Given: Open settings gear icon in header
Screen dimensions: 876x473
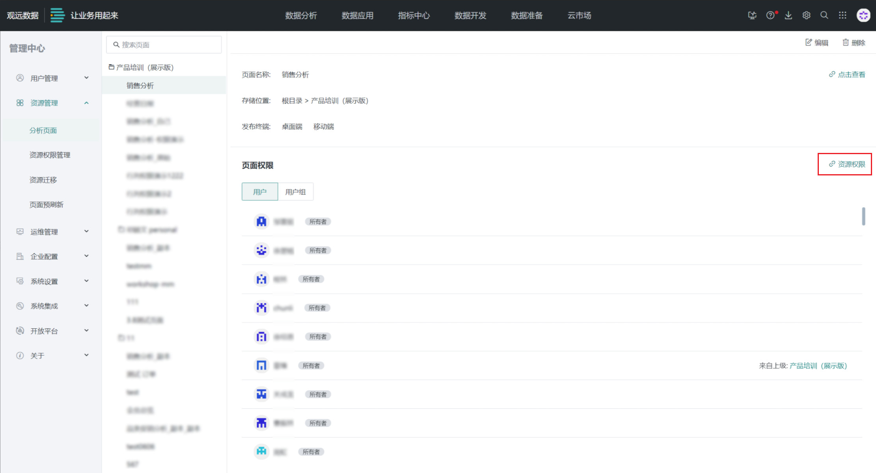Looking at the screenshot, I should click(x=806, y=15).
